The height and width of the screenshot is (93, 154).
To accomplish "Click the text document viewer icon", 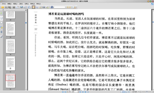I will 40,7.
